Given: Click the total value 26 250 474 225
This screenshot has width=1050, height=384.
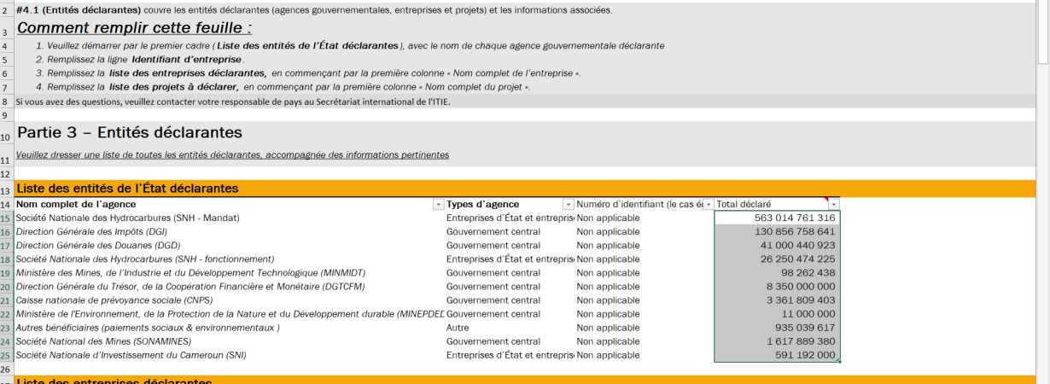Looking at the screenshot, I should pos(777,259).
